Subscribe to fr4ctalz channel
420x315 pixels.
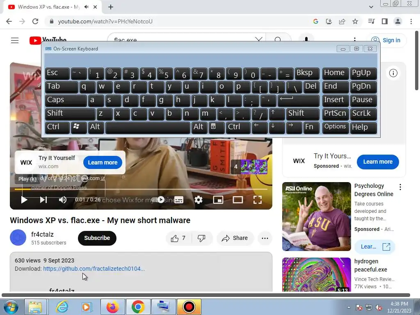97,238
